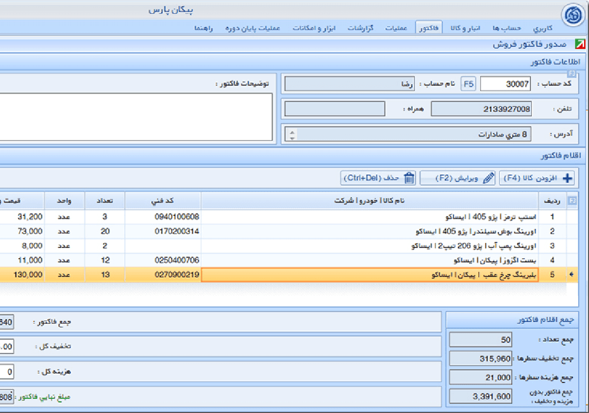Click the جمع اقلام فاکتور panel header
Image resolution: width=589 pixels, height=413 pixels.
[512, 320]
